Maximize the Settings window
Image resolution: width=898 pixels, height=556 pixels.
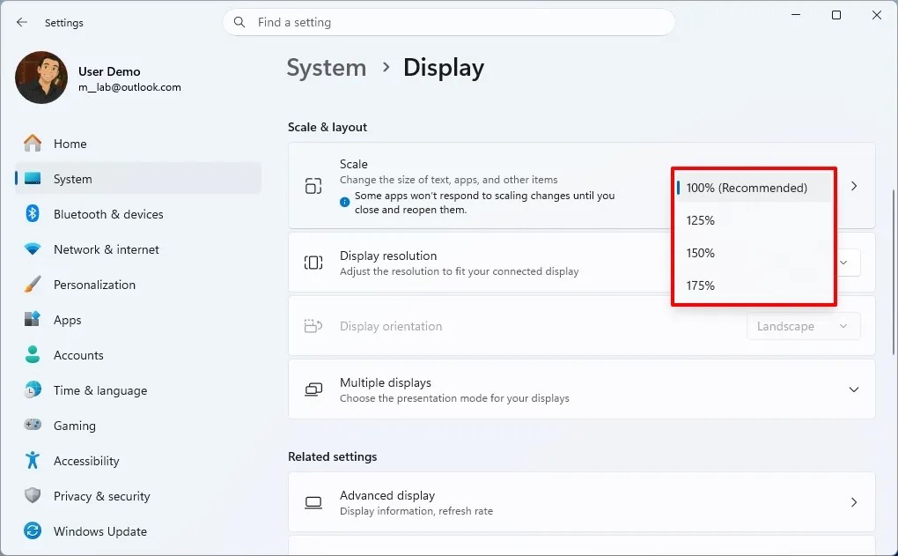coord(836,15)
